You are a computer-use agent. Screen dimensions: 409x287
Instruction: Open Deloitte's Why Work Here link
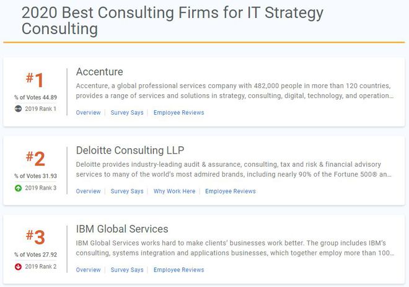(x=174, y=192)
